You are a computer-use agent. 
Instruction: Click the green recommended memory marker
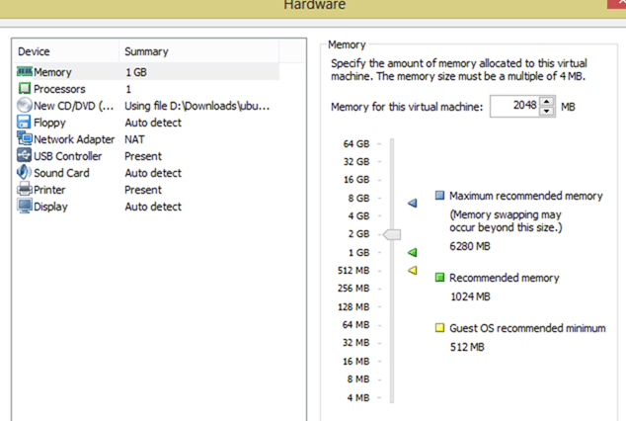point(413,252)
